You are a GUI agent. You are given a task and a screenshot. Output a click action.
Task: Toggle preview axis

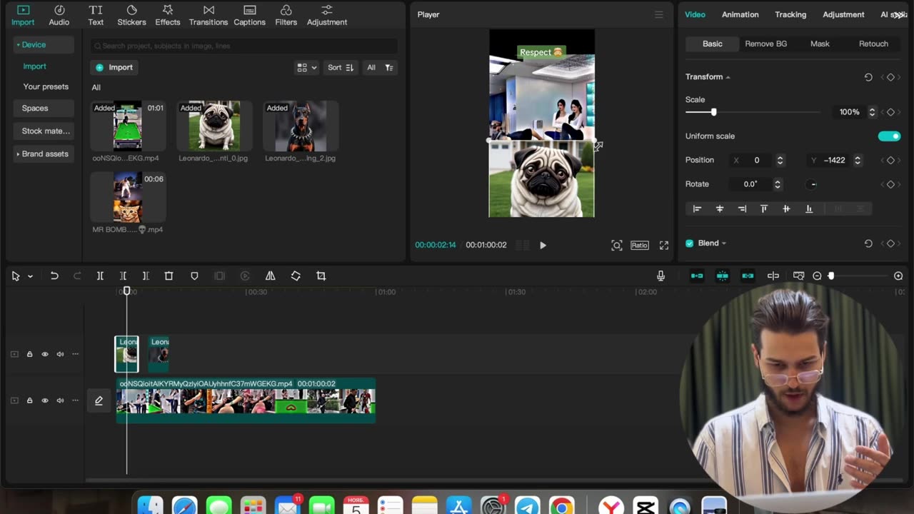pos(773,276)
